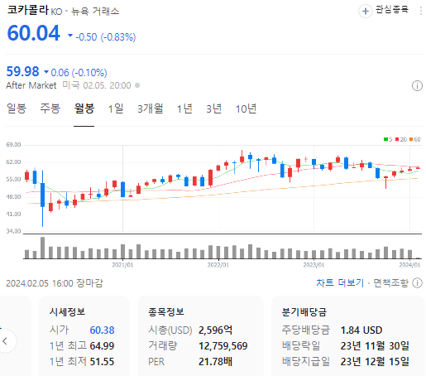Click the market cap value 2,596억
Image resolution: width=426 pixels, height=376 pixels.
215,330
